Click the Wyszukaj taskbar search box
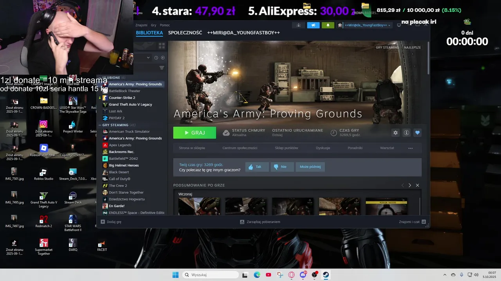Screen dimensions: 501x281 tap(211, 275)
